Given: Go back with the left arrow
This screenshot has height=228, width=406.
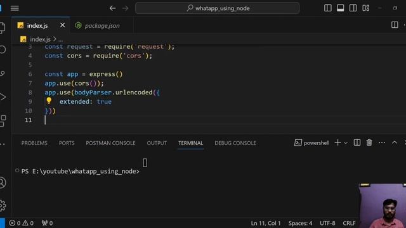Looking at the screenshot, I should 112,8.
